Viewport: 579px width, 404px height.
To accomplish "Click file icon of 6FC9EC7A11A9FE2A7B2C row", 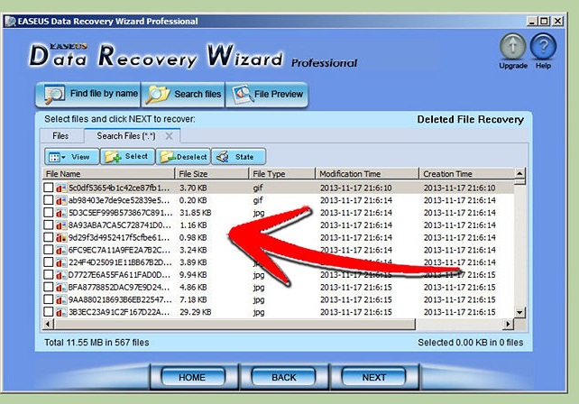I will click(x=61, y=251).
